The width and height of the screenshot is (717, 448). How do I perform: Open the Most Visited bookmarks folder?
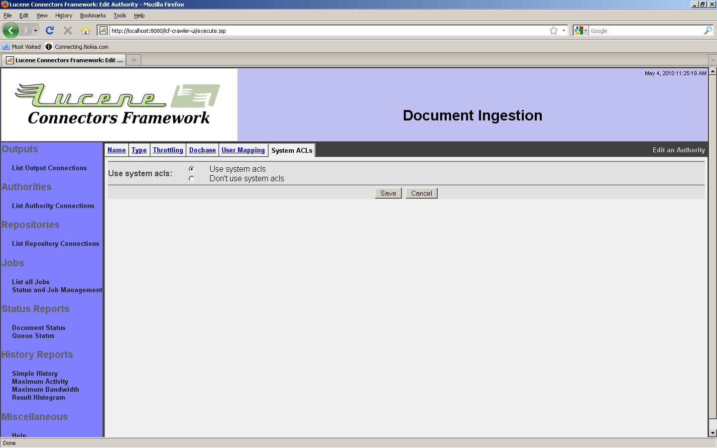point(21,47)
